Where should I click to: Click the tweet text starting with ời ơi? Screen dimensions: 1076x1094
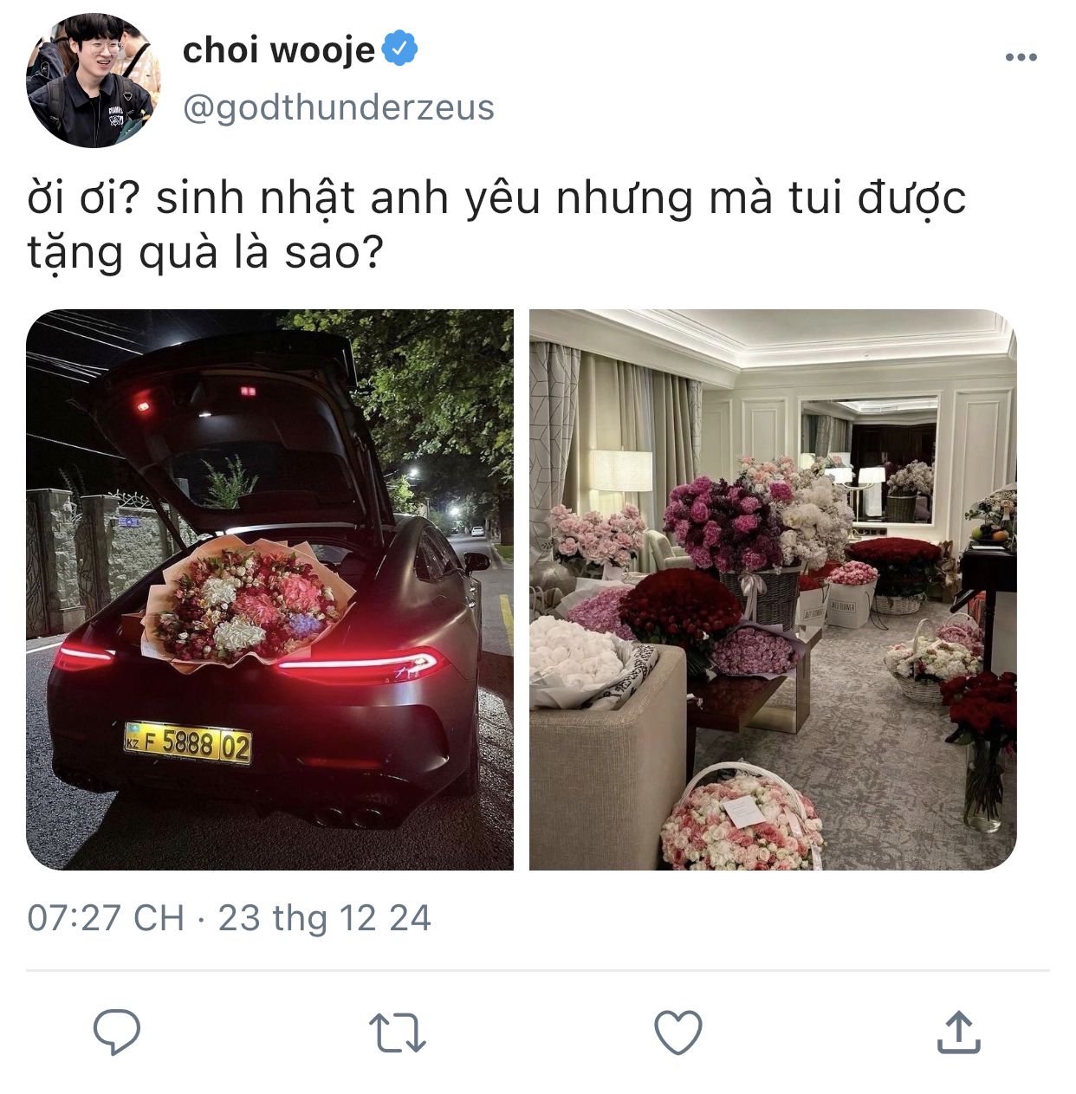point(496,225)
